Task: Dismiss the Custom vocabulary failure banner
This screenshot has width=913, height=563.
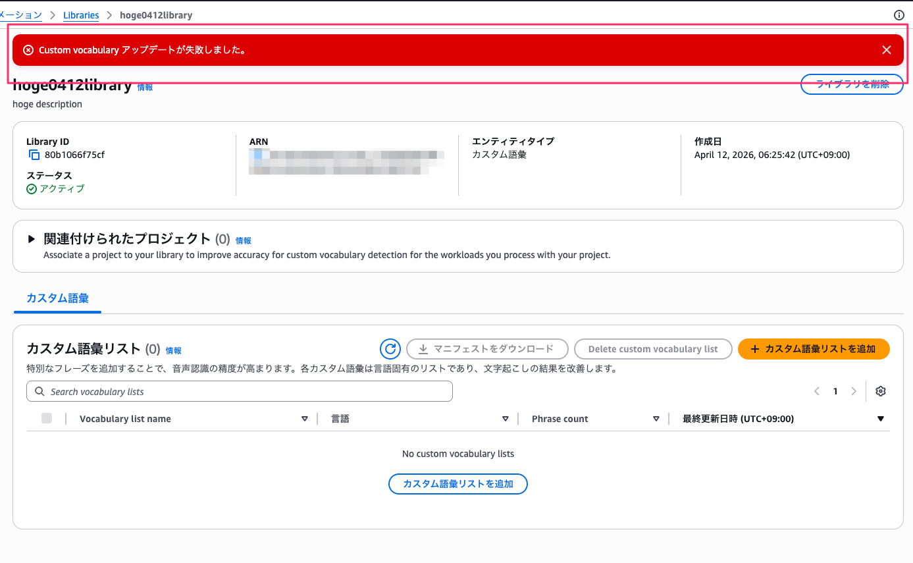Action: [x=886, y=49]
